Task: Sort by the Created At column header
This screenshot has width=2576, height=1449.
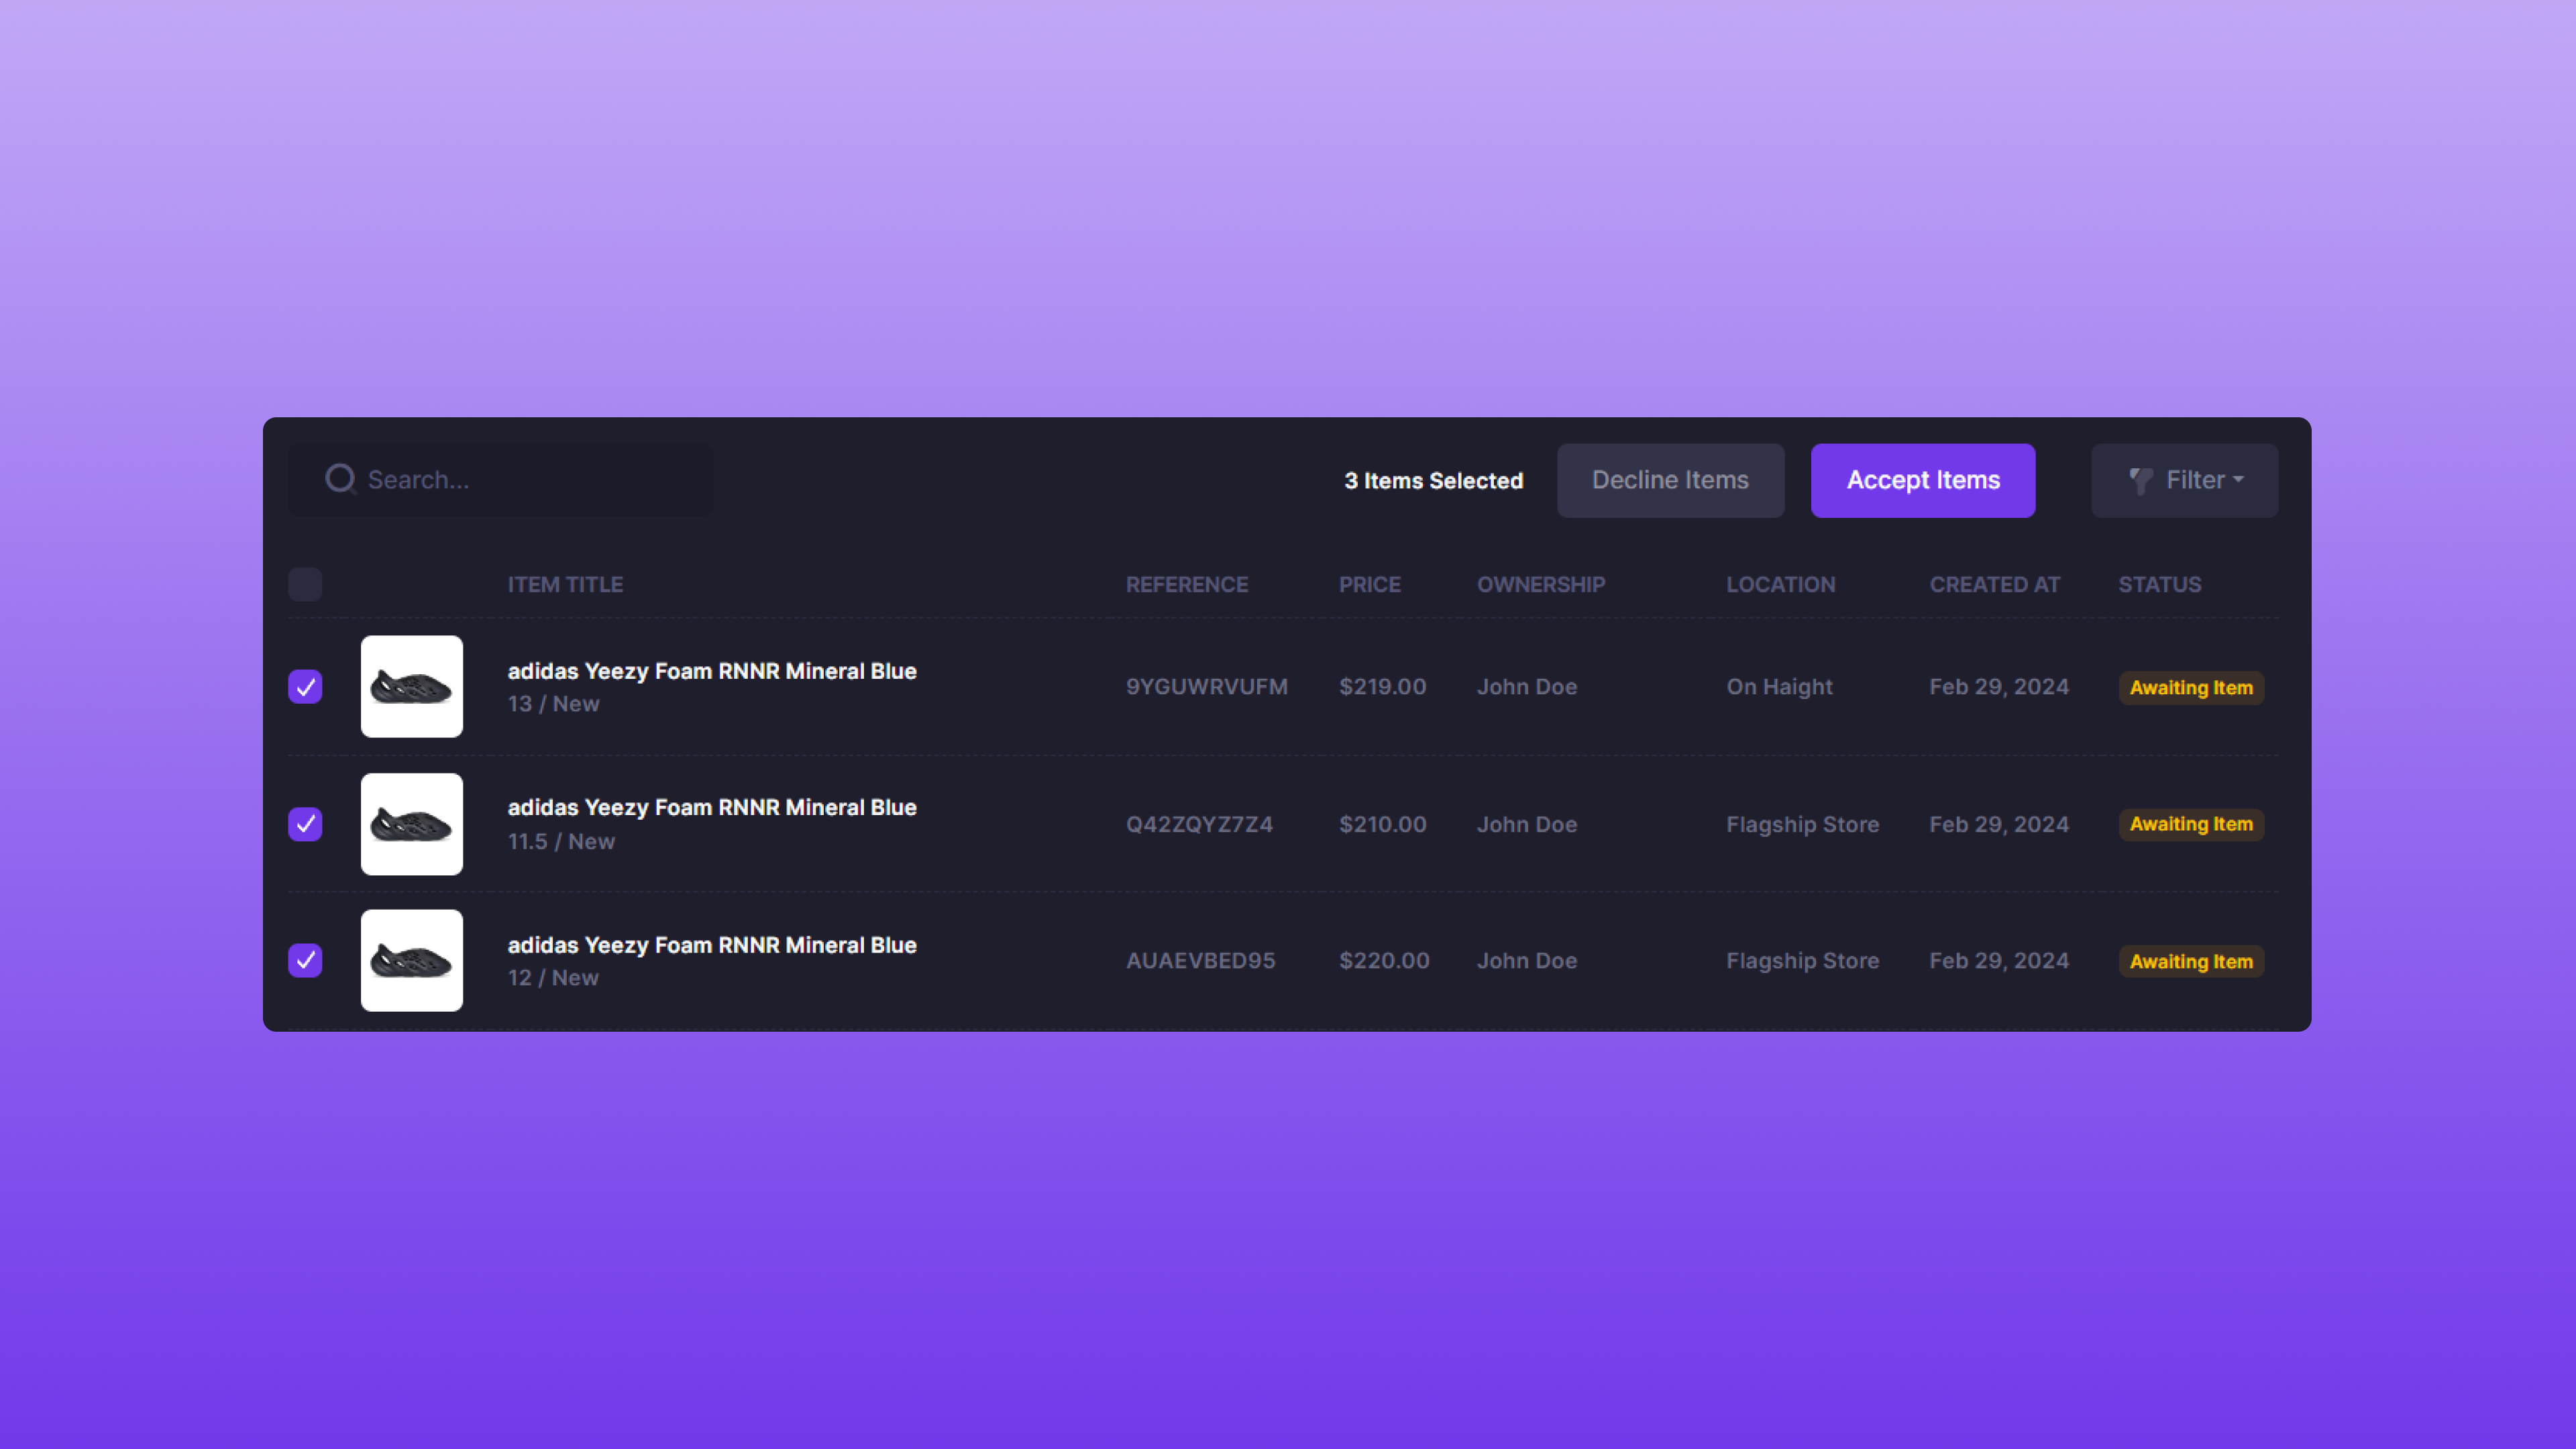Action: click(1994, 585)
